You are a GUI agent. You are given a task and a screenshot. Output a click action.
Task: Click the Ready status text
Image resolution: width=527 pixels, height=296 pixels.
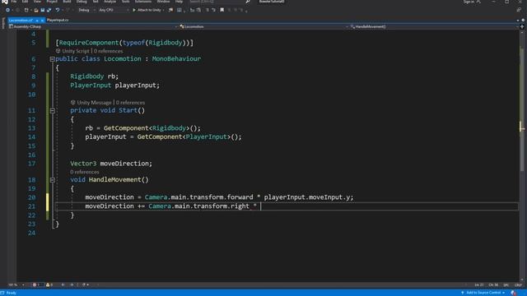coord(11,293)
